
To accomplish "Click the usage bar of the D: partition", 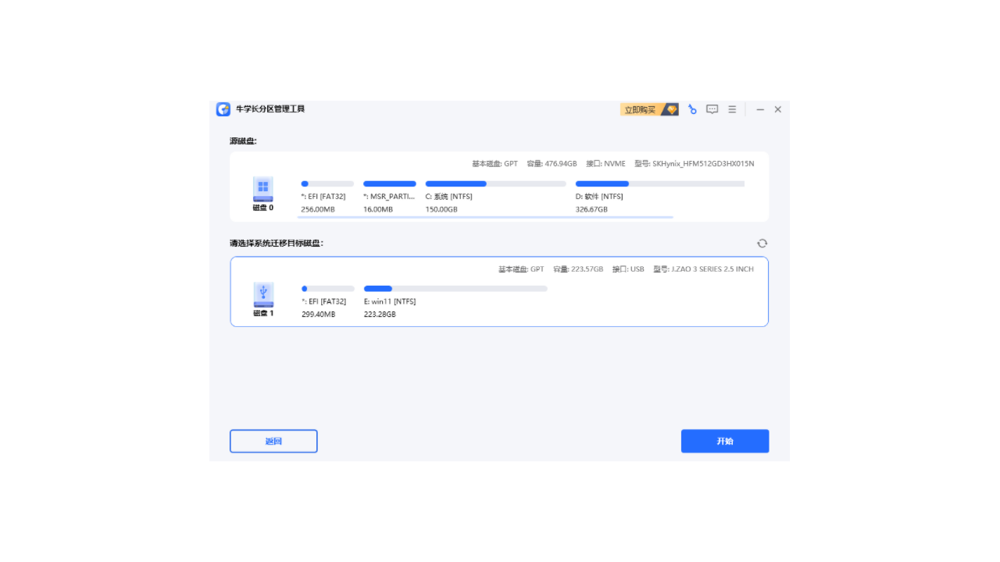I will click(602, 183).
